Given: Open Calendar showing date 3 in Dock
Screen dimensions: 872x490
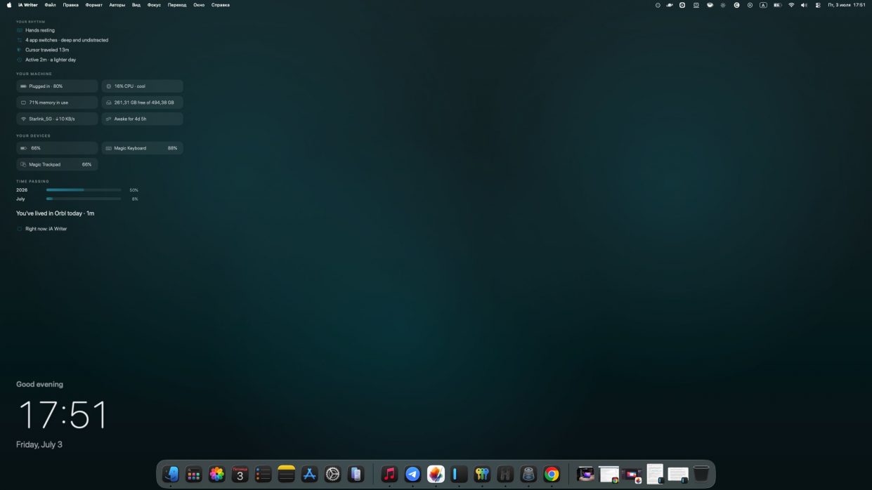Looking at the screenshot, I should [240, 475].
